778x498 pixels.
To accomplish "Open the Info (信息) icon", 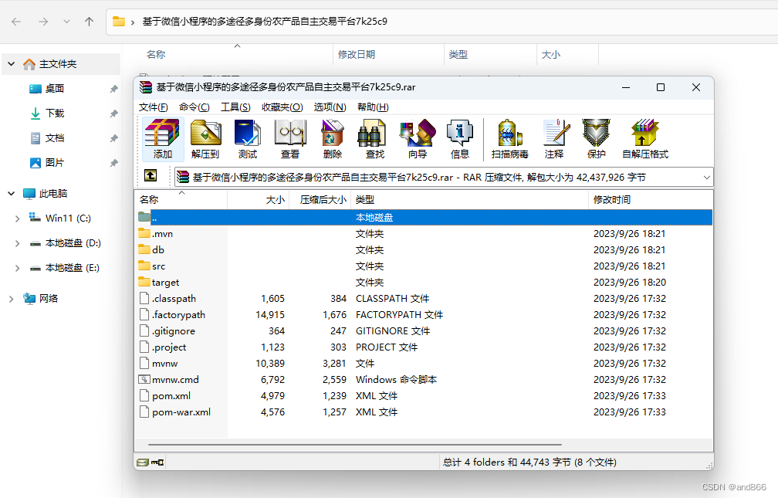I will pyautogui.click(x=459, y=139).
